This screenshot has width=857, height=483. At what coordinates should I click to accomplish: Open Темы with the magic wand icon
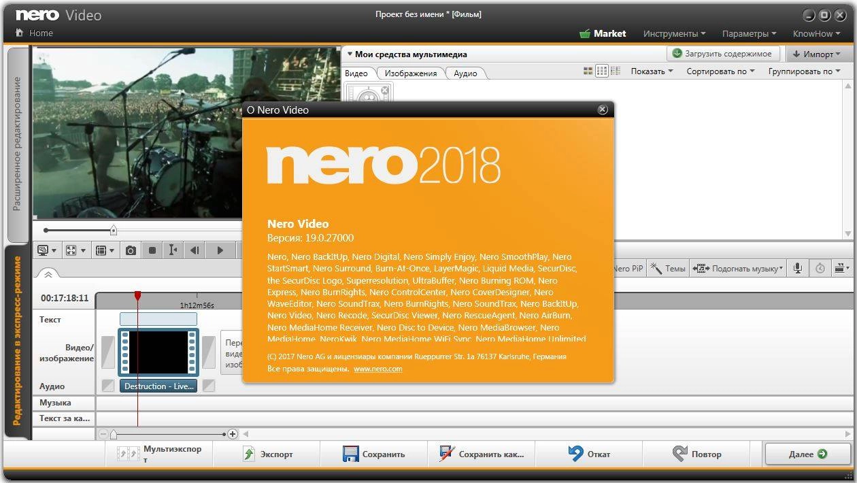pos(668,269)
